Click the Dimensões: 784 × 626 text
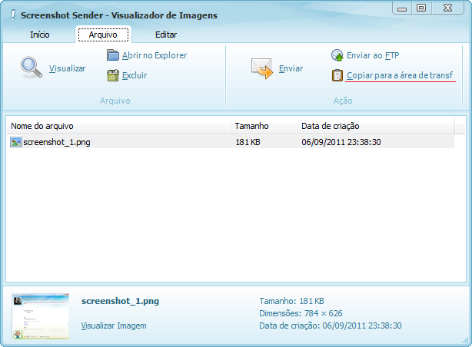Screen dimensions: 472x347 (301, 313)
